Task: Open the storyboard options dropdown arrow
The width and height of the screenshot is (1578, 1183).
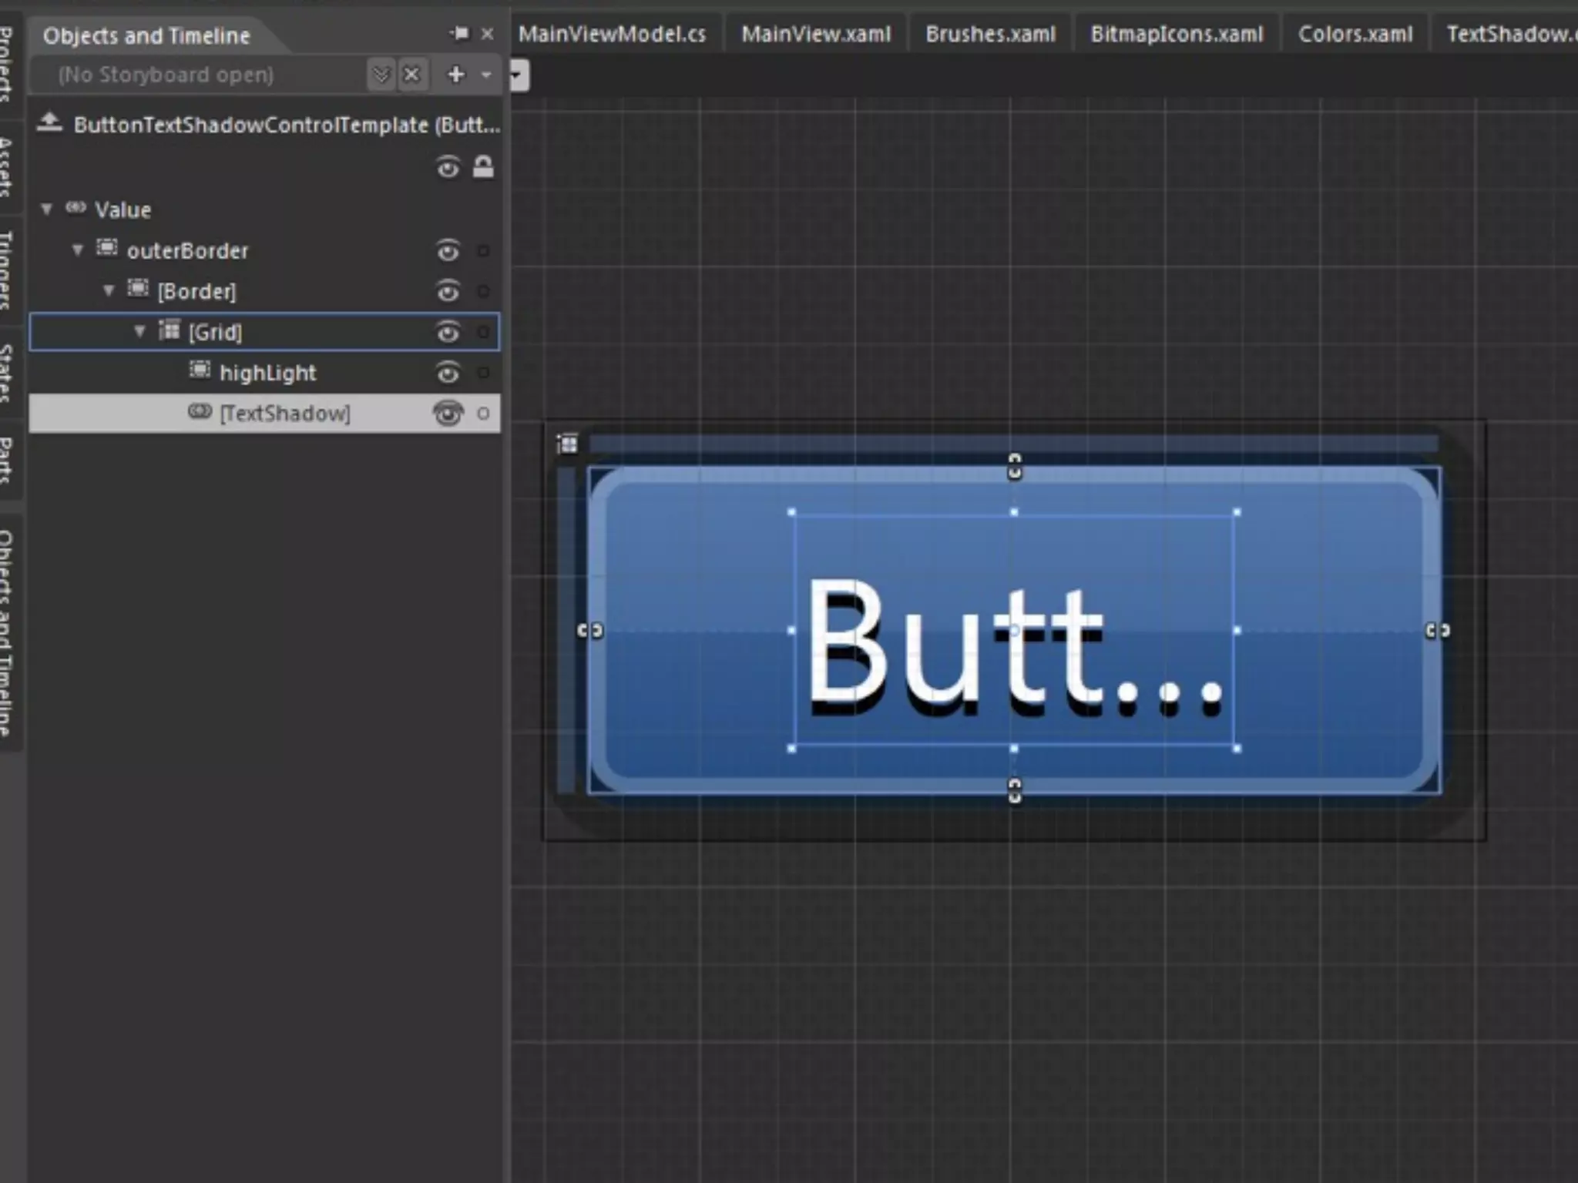Action: point(486,75)
